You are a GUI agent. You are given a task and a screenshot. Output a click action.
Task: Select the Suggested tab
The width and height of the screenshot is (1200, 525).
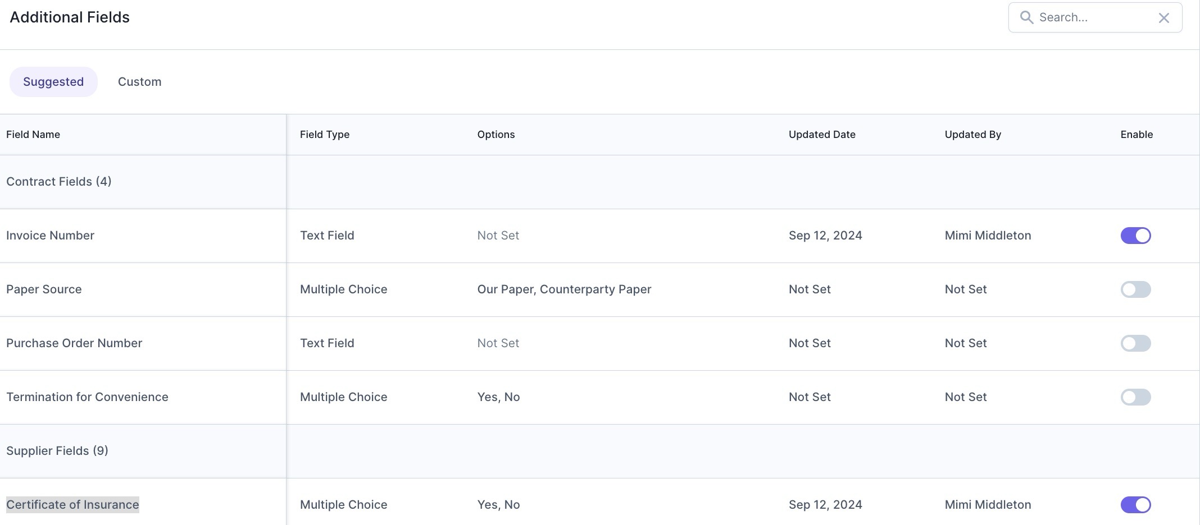pyautogui.click(x=53, y=82)
